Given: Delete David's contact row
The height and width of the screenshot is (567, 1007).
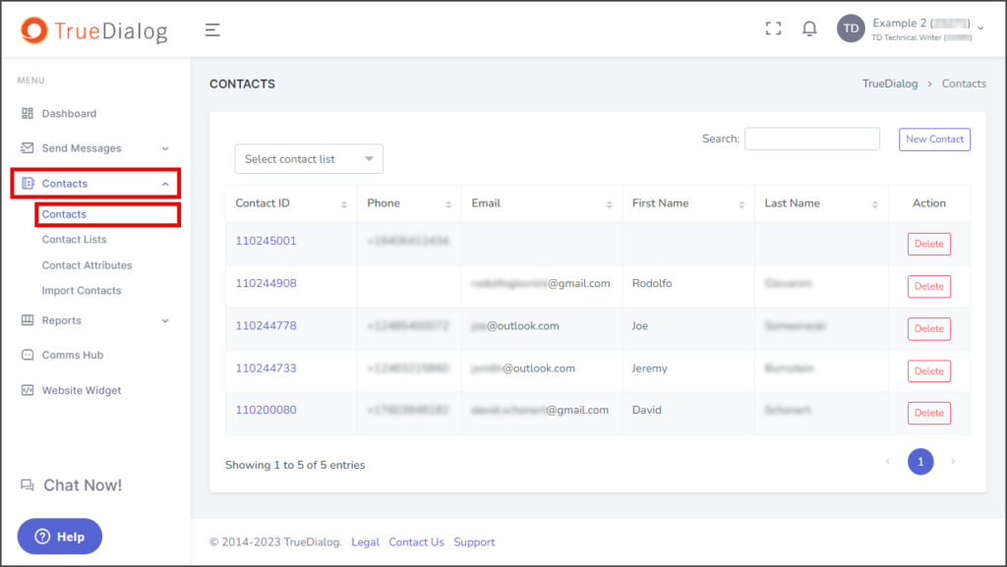Looking at the screenshot, I should [928, 413].
